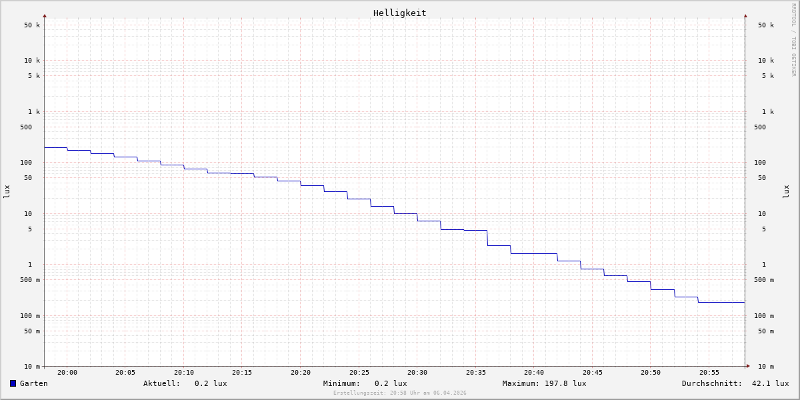The width and height of the screenshot is (800, 400).
Task: Click the right vertical 'lux' axis title
Action: coord(786,192)
